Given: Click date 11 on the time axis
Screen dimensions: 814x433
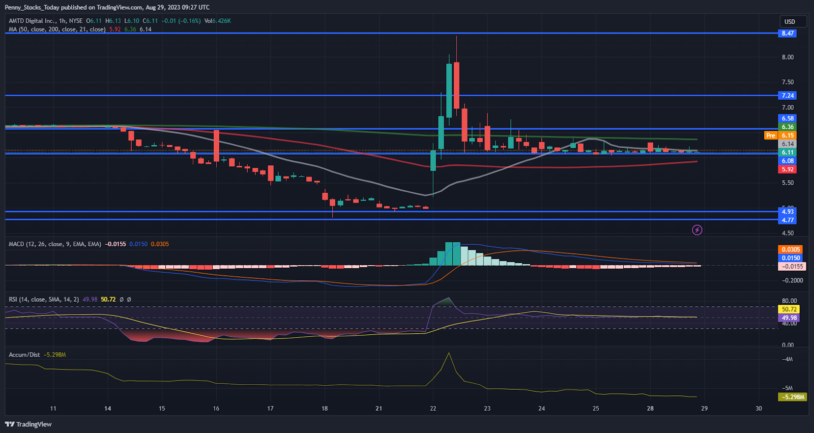Looking at the screenshot, I should click(53, 409).
